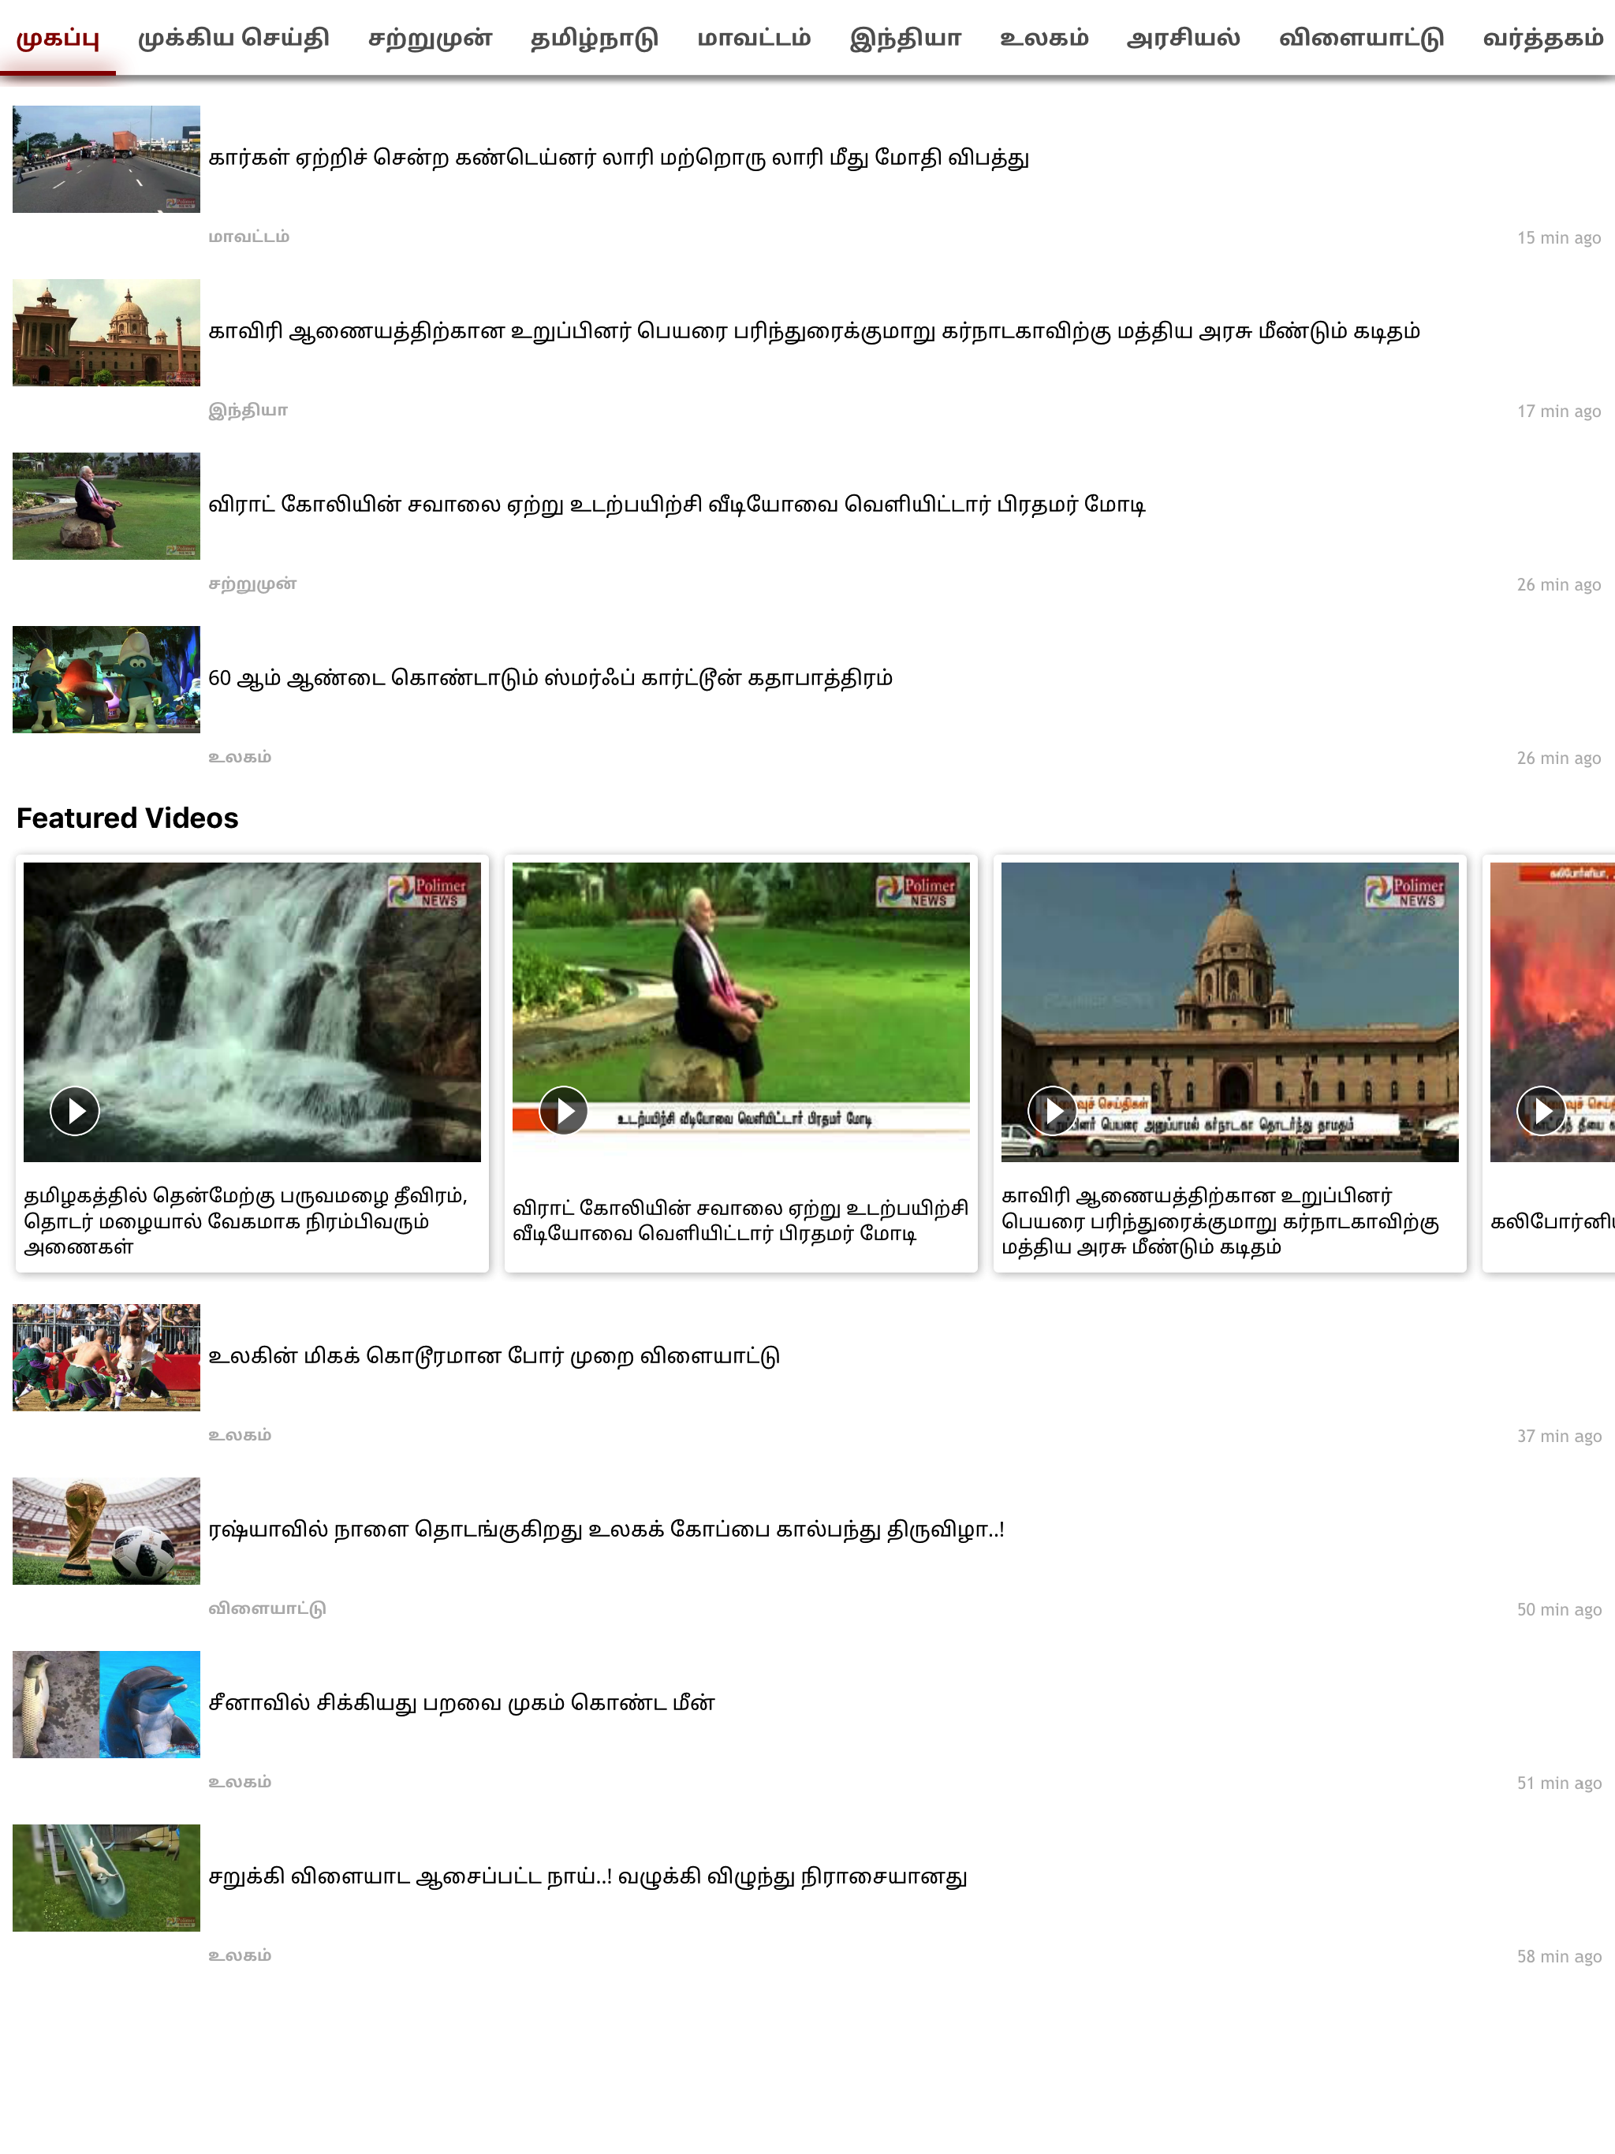Image resolution: width=1615 pixels, height=2154 pixels.
Task: Click உலகம் label under Smurfs story
Action: tap(240, 757)
